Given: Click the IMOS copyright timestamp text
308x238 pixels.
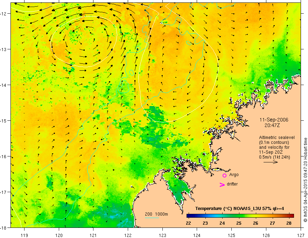Looking at the screenshot, I should pos(305,180).
